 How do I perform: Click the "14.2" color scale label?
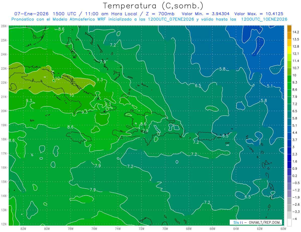click(x=296, y=32)
